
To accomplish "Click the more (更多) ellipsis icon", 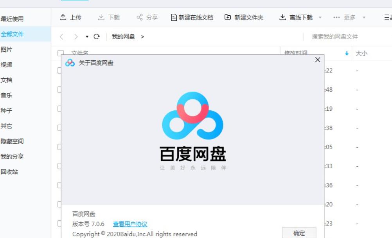I will pos(336,17).
